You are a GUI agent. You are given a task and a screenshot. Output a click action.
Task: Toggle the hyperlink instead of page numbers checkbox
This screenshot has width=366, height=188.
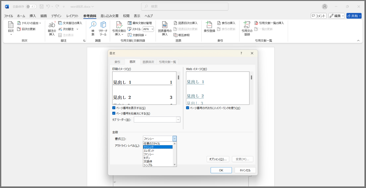pos(188,108)
